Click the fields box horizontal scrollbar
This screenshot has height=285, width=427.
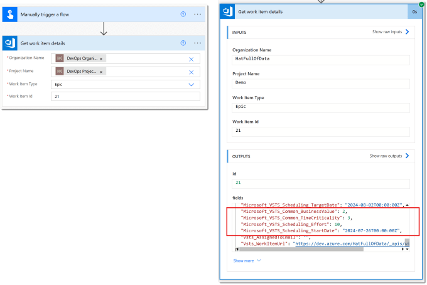(301, 249)
